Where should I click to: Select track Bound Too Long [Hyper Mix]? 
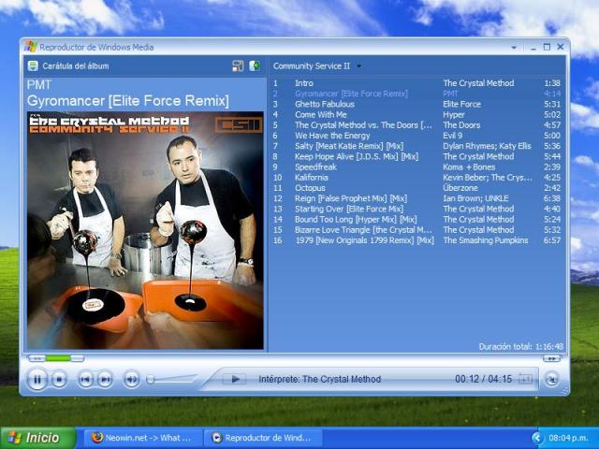416,220
